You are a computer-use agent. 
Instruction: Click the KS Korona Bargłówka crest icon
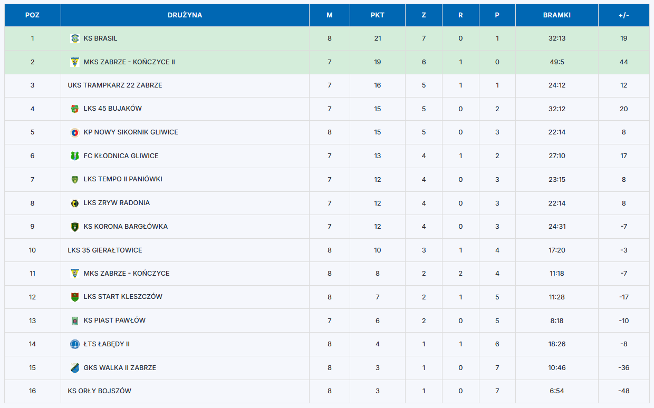tap(75, 227)
